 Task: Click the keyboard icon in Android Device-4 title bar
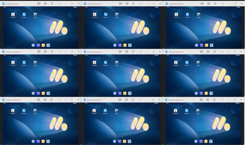pos(120,51)
